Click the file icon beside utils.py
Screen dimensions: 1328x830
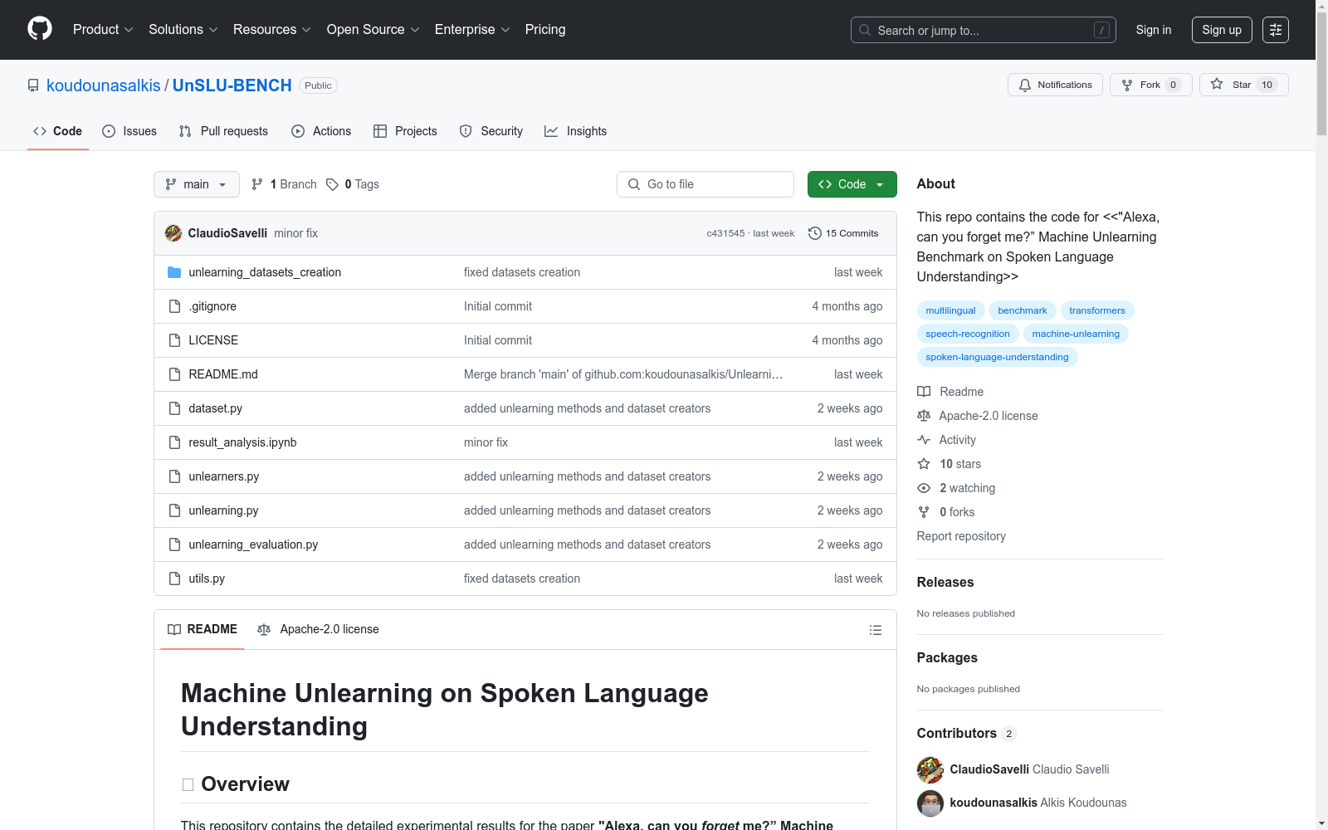(174, 579)
